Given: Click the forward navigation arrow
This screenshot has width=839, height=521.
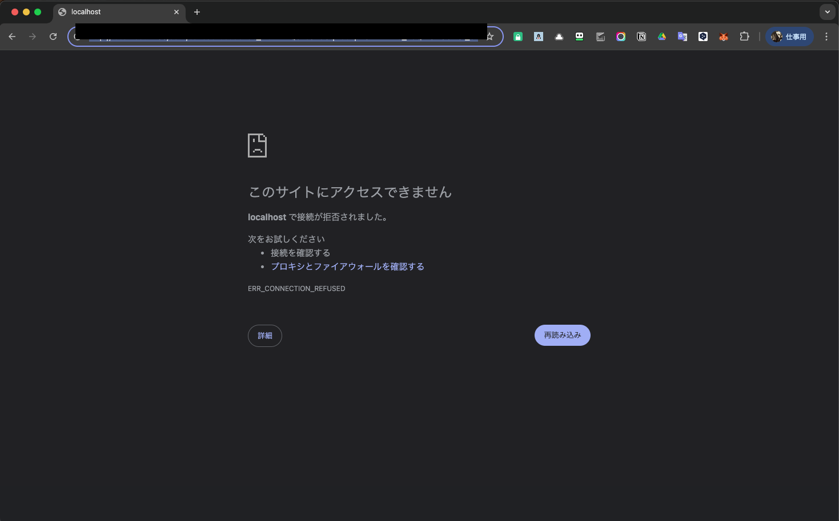Looking at the screenshot, I should coord(33,37).
